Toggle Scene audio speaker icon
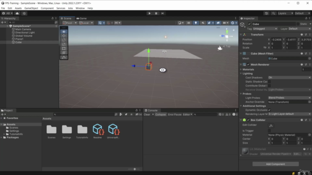The width and height of the screenshot is (312, 175). coord(203,23)
